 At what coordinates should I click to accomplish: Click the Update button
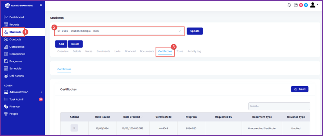coord(195,31)
